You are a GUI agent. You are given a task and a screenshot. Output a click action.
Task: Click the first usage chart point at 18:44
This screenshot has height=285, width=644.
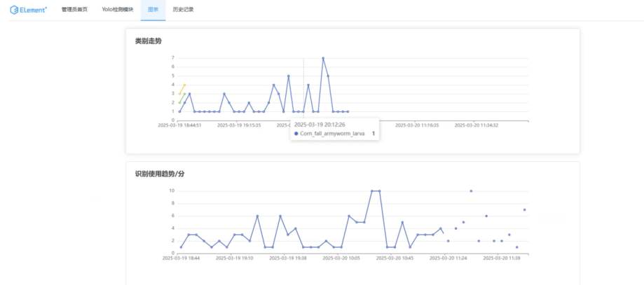tap(181, 247)
